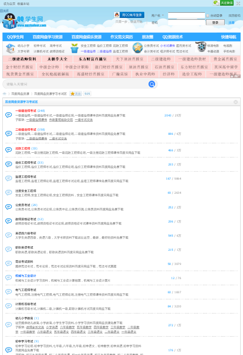Click the film reel icon

[x=201, y=47]
